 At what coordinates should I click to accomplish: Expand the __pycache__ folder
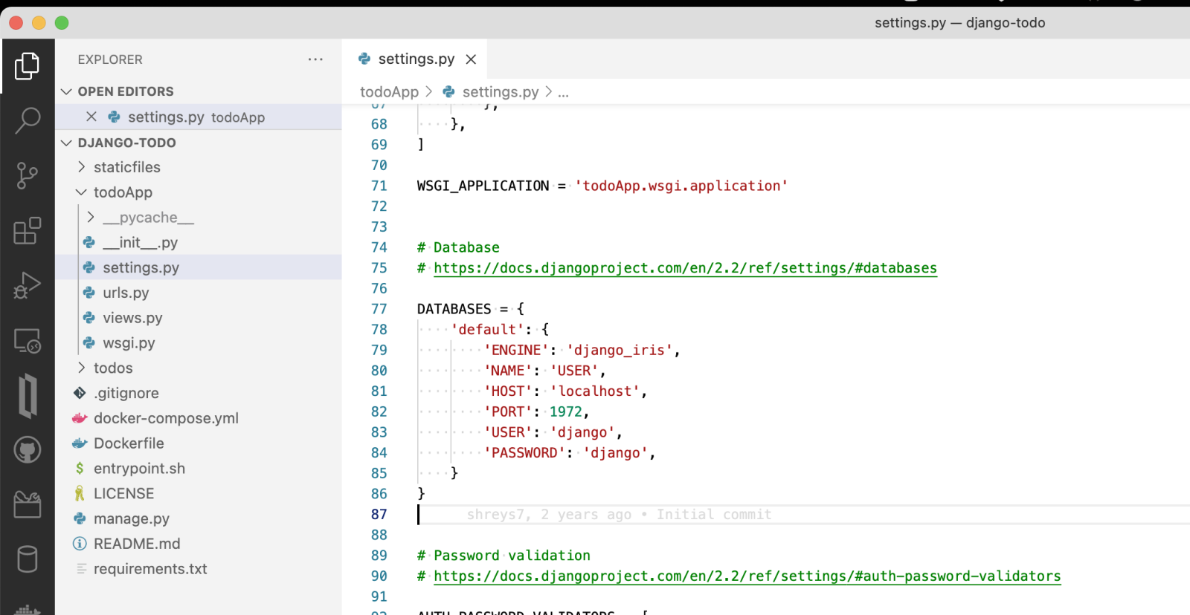(148, 218)
